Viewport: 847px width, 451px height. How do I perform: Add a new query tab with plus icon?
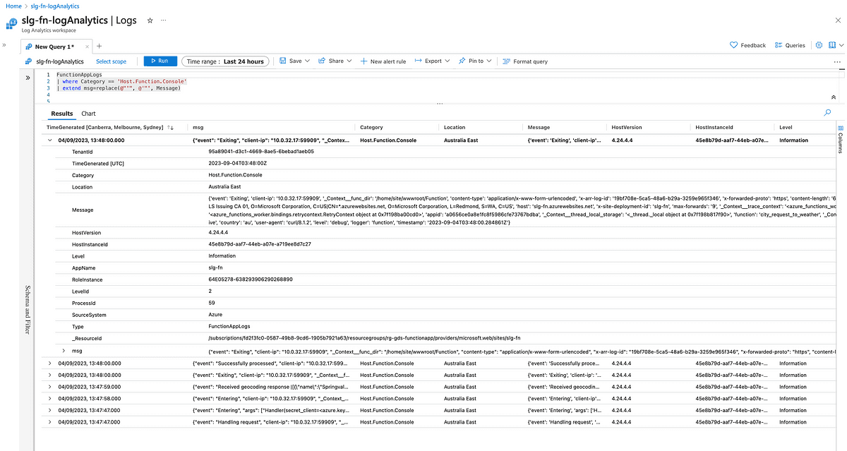point(99,46)
